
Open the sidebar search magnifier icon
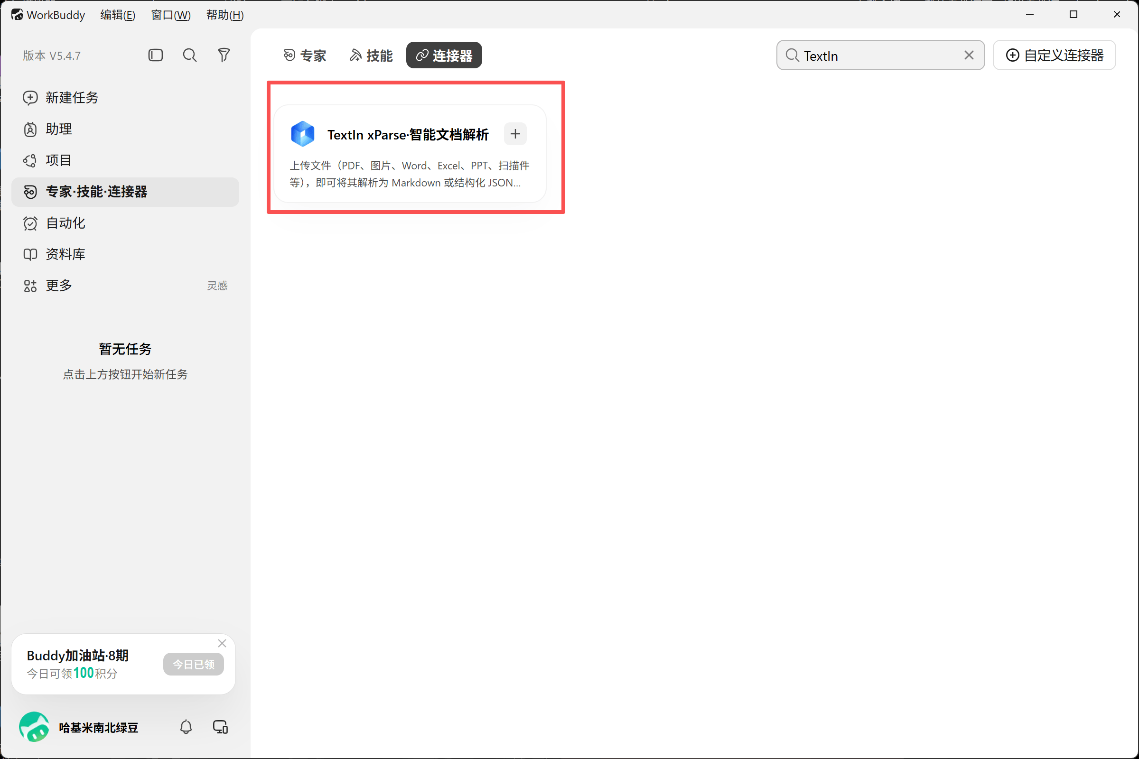[x=190, y=55]
